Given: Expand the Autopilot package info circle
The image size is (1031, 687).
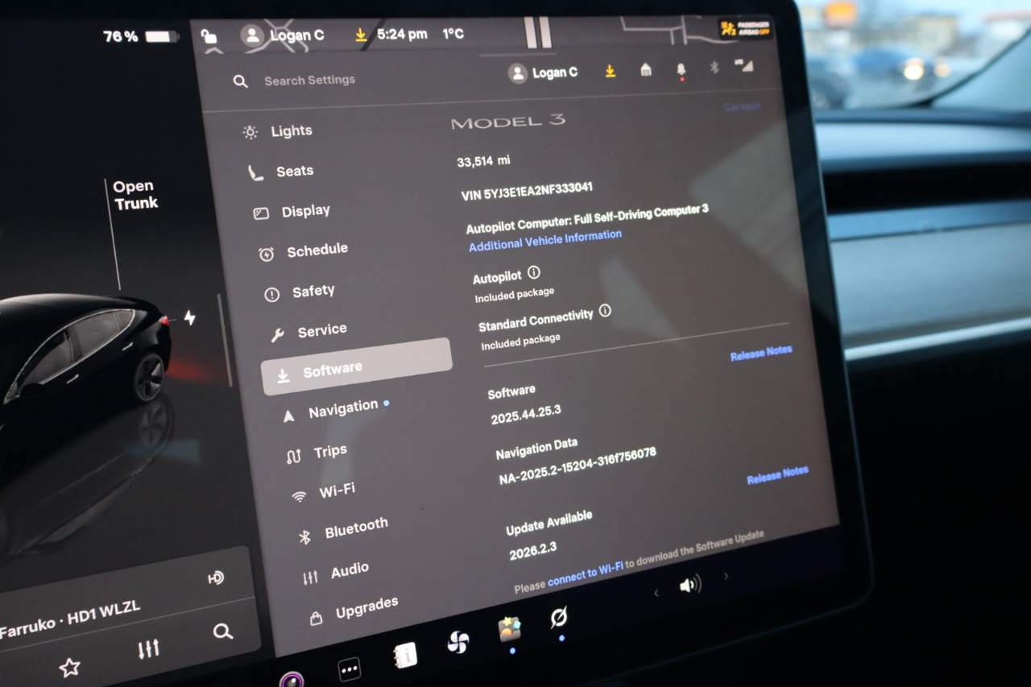Looking at the screenshot, I should 532,274.
